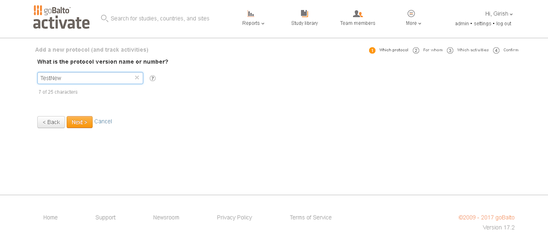
Task: Click the Cancel link
Action: (103, 122)
